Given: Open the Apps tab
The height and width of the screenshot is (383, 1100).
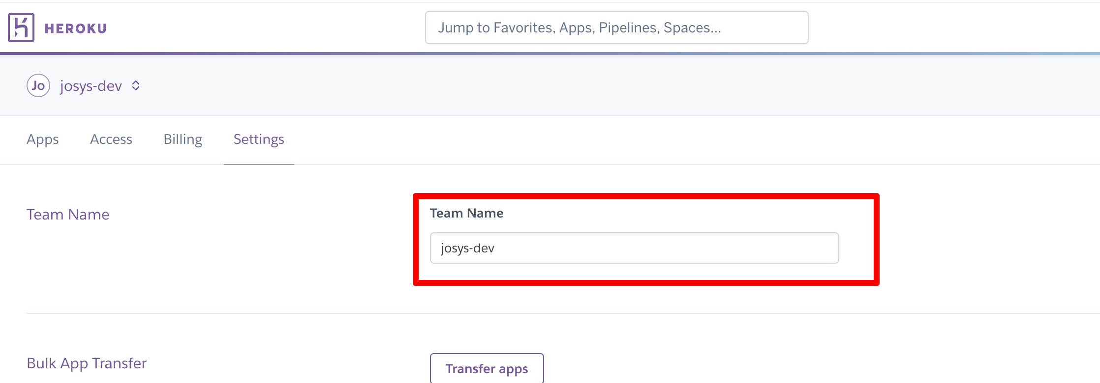Looking at the screenshot, I should 43,139.
